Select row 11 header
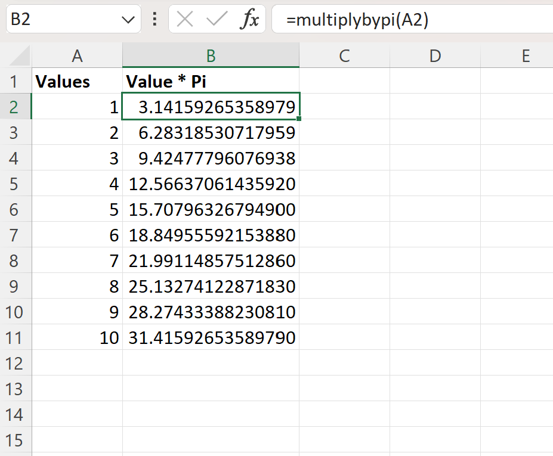This screenshot has height=456, width=553. 16,337
